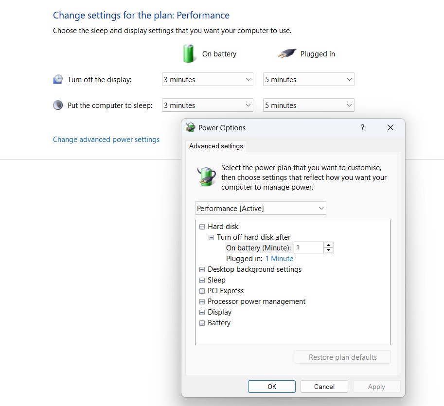Expand the Sleep settings node
444x406 pixels.
coord(202,280)
